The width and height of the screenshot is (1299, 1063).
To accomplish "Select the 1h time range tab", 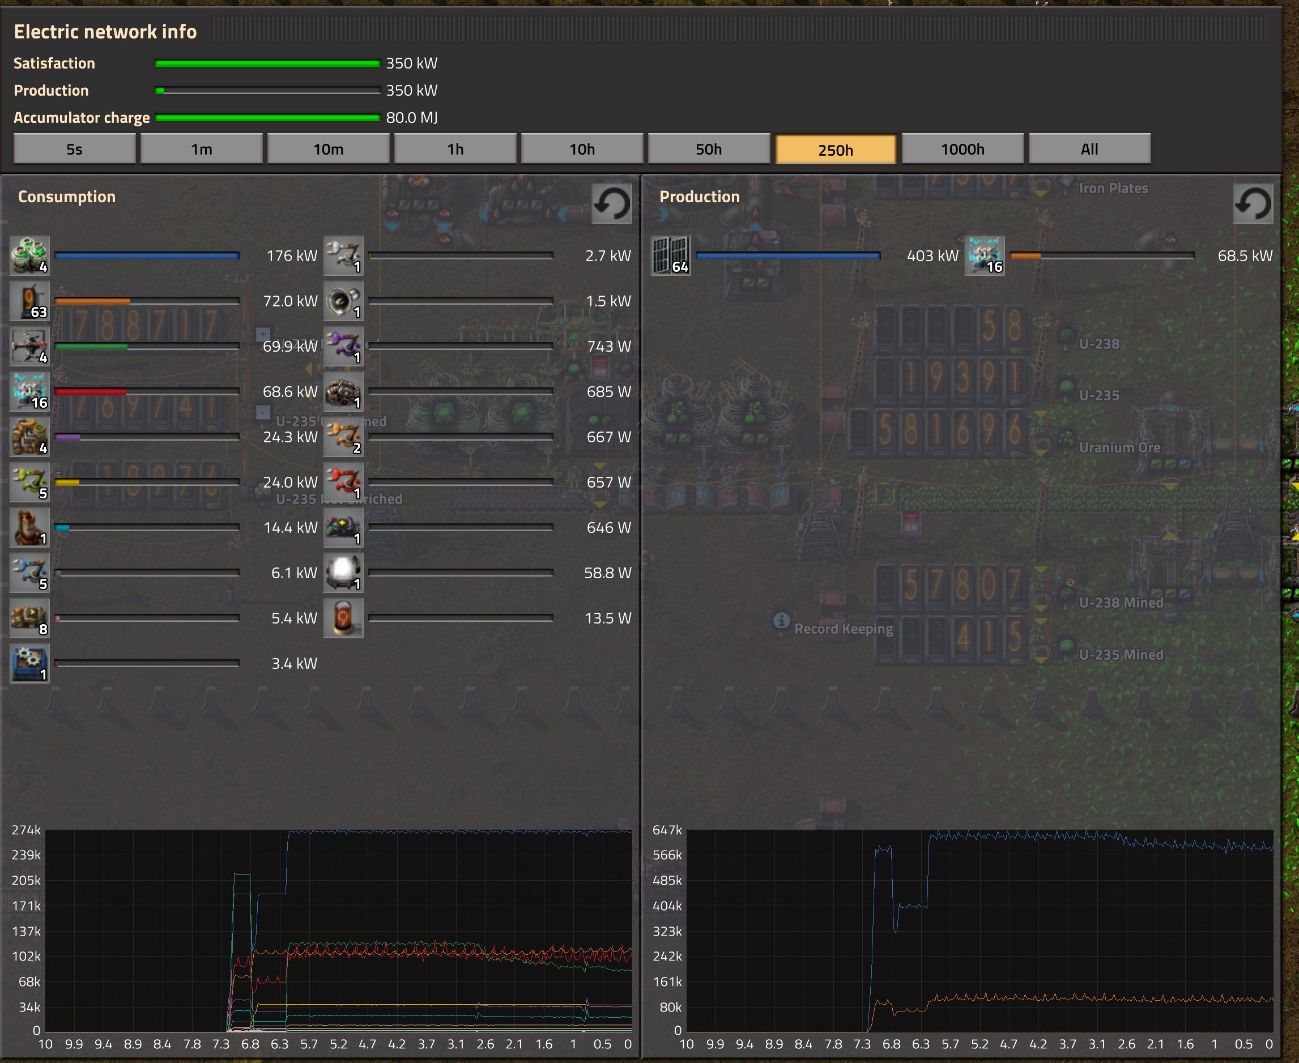I will (455, 149).
